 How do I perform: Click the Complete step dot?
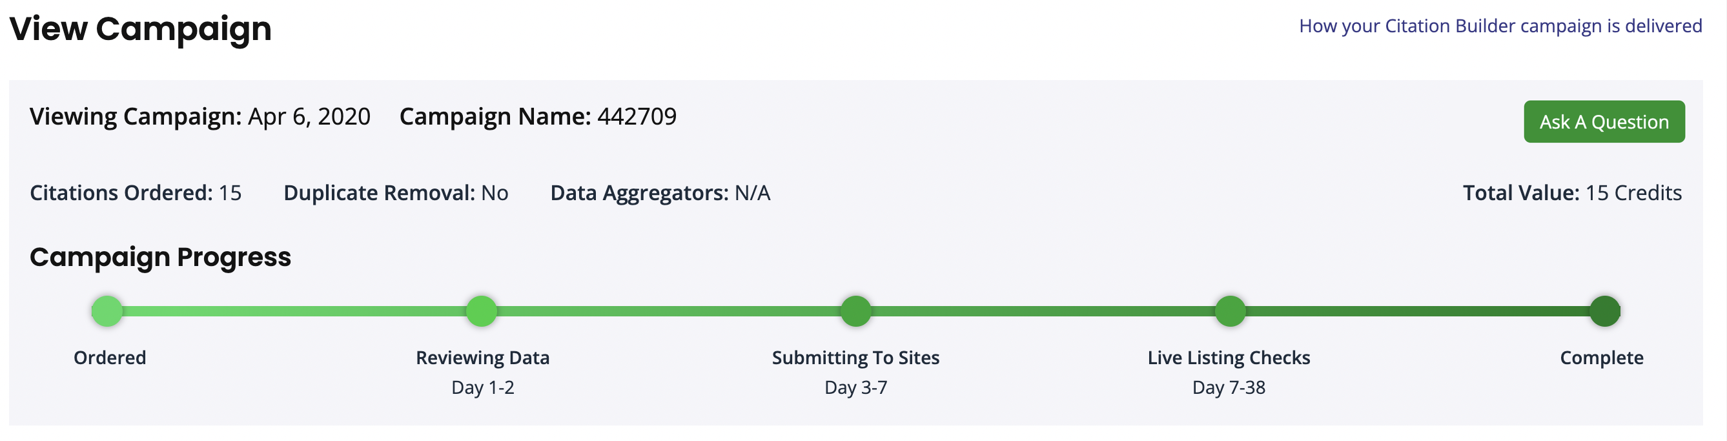click(1604, 311)
